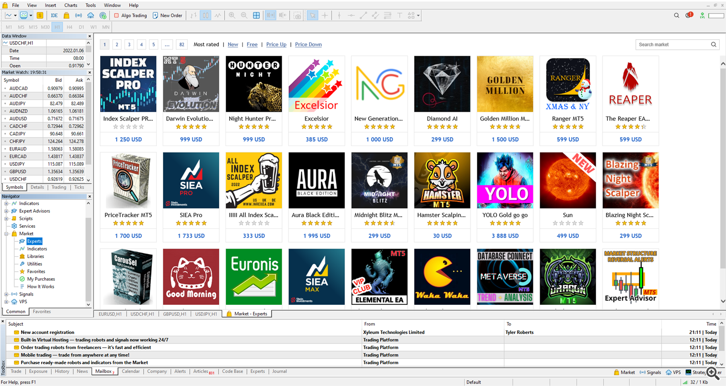The image size is (726, 386).
Task: Open the new chart dropdown arrow
Action: click(15, 15)
